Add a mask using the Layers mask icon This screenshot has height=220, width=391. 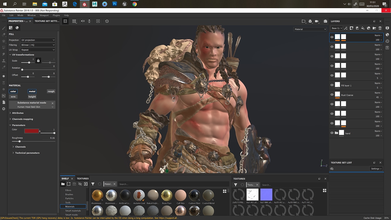352,28
